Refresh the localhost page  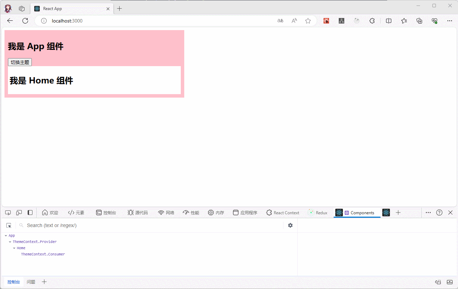pos(25,21)
